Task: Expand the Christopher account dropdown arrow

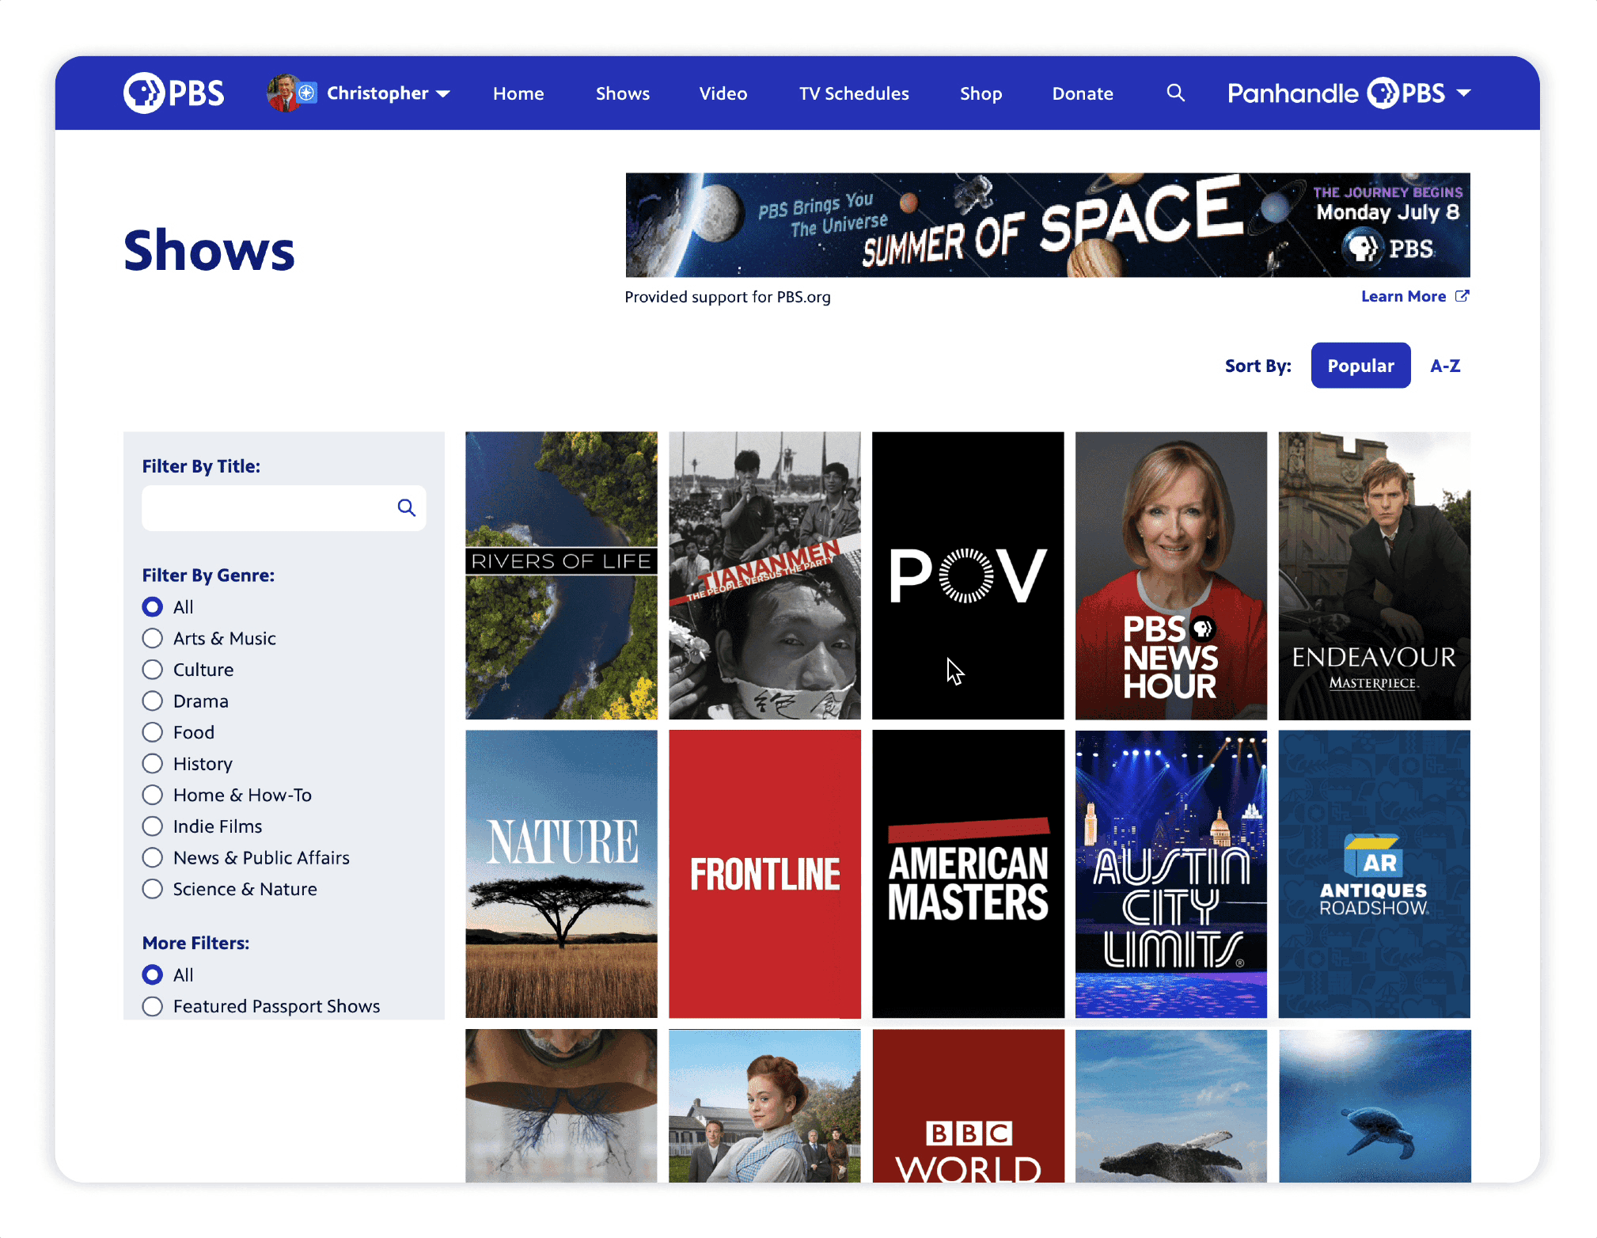Action: point(443,94)
